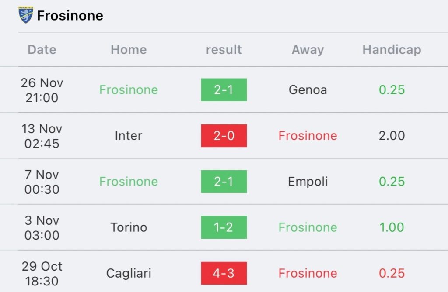
Task: Select the 26 Nov 21:00 match date
Action: pyautogui.click(x=42, y=90)
